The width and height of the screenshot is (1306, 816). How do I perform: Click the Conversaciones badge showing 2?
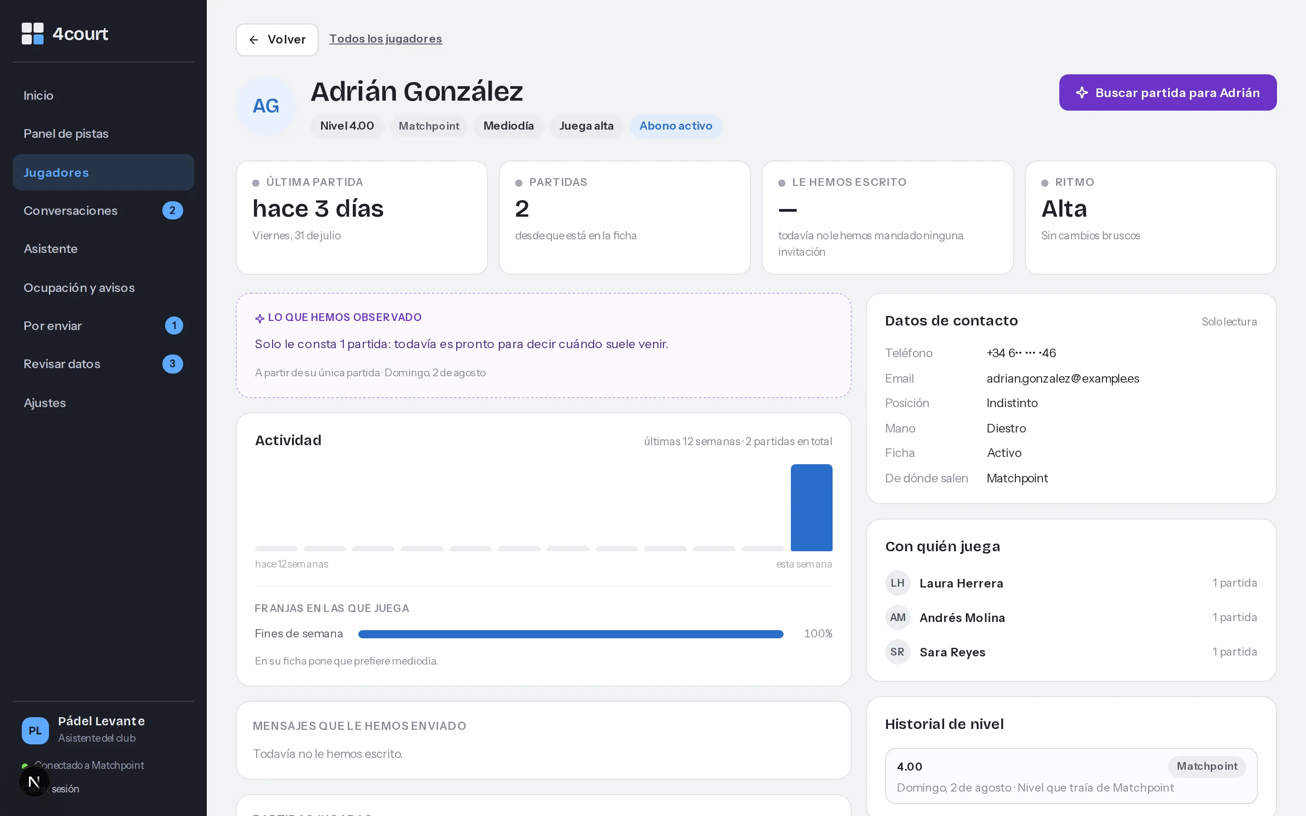click(173, 210)
